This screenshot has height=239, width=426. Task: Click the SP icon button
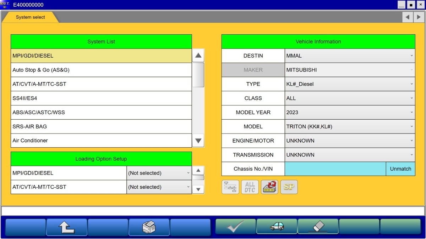coord(289,187)
